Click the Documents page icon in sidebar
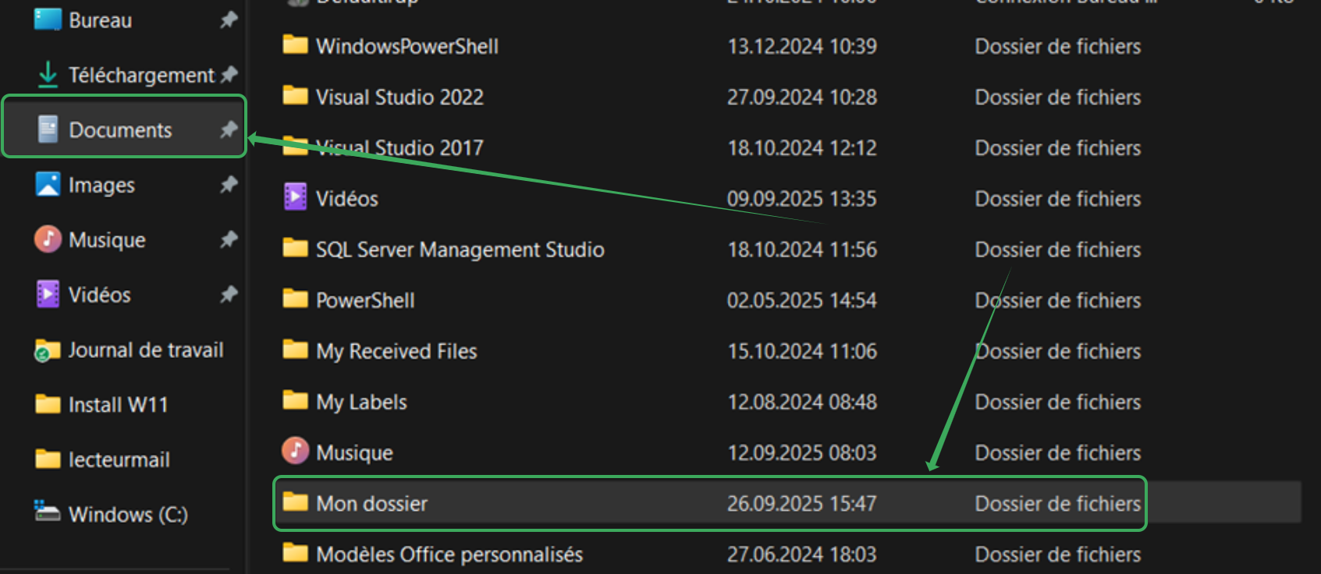 point(48,129)
